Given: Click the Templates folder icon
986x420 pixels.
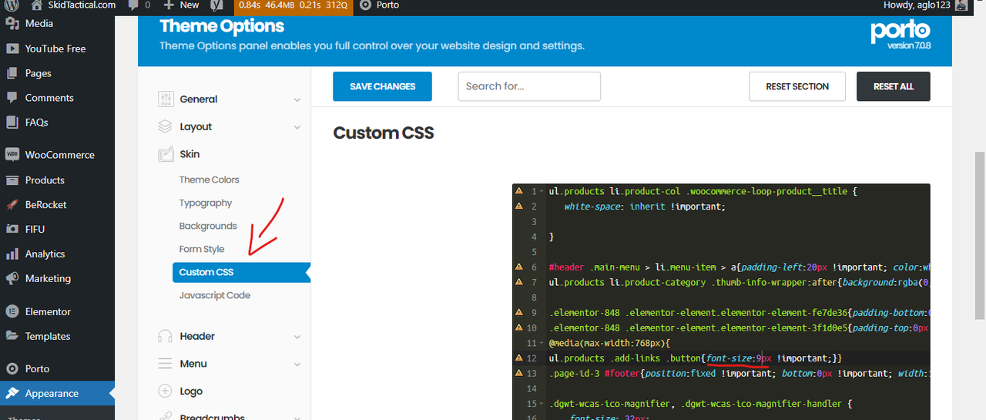Looking at the screenshot, I should [12, 337].
